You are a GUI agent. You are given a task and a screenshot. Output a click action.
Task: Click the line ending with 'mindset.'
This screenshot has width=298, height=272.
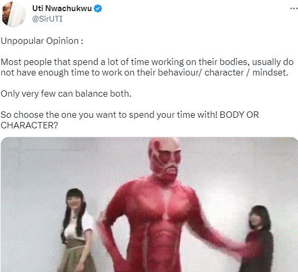(x=145, y=72)
